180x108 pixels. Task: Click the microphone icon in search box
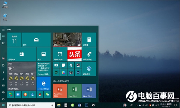click(x=52, y=105)
